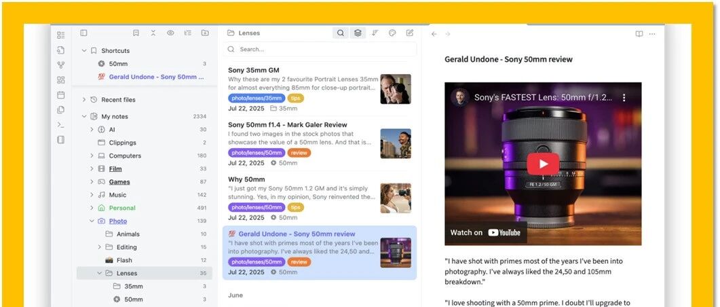This screenshot has width=720, height=307.
Task: Collapse the Photo folder
Action: click(92, 221)
